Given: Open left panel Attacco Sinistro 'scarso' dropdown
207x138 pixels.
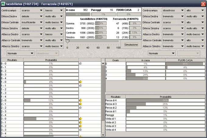Looking at the screenshot, I should 32,46.
